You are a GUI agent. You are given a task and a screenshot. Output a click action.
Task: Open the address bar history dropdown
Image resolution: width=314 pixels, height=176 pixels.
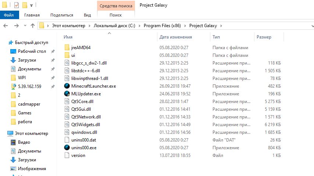coord(313,26)
